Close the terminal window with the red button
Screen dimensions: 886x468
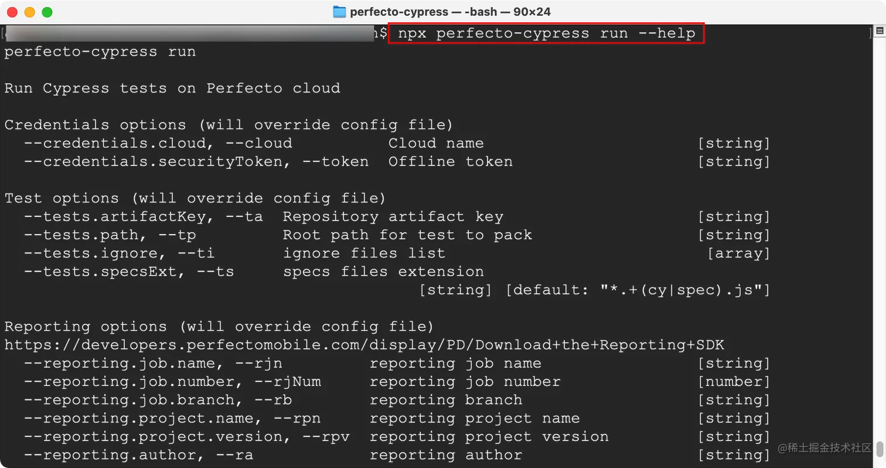point(12,12)
